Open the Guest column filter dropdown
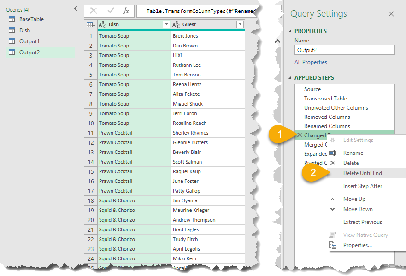 [240, 24]
